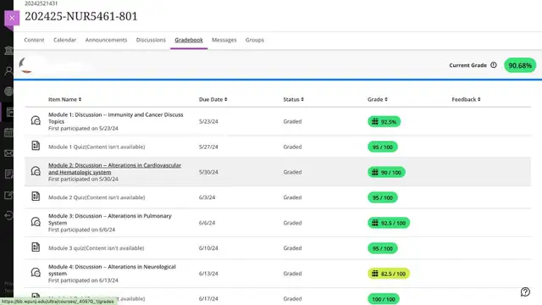The image size is (542, 305).
Task: Click the Module 1 Quiz test icon
Action: tap(36, 146)
